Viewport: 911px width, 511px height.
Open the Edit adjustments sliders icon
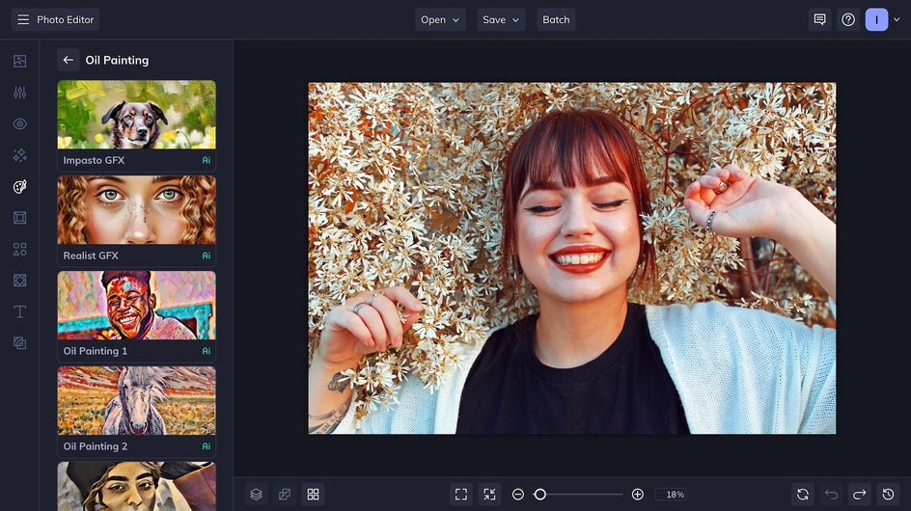(x=19, y=93)
